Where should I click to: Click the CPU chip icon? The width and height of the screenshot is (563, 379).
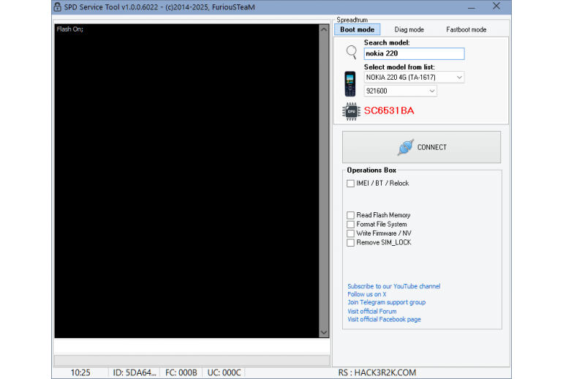click(x=351, y=111)
